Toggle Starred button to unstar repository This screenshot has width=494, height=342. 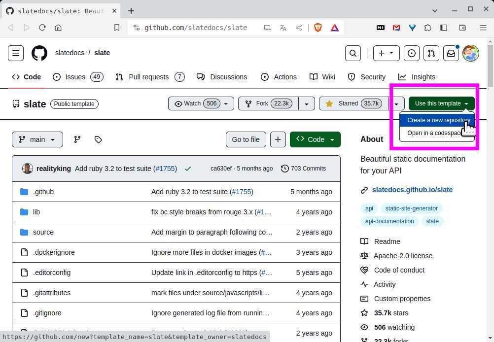pos(353,103)
